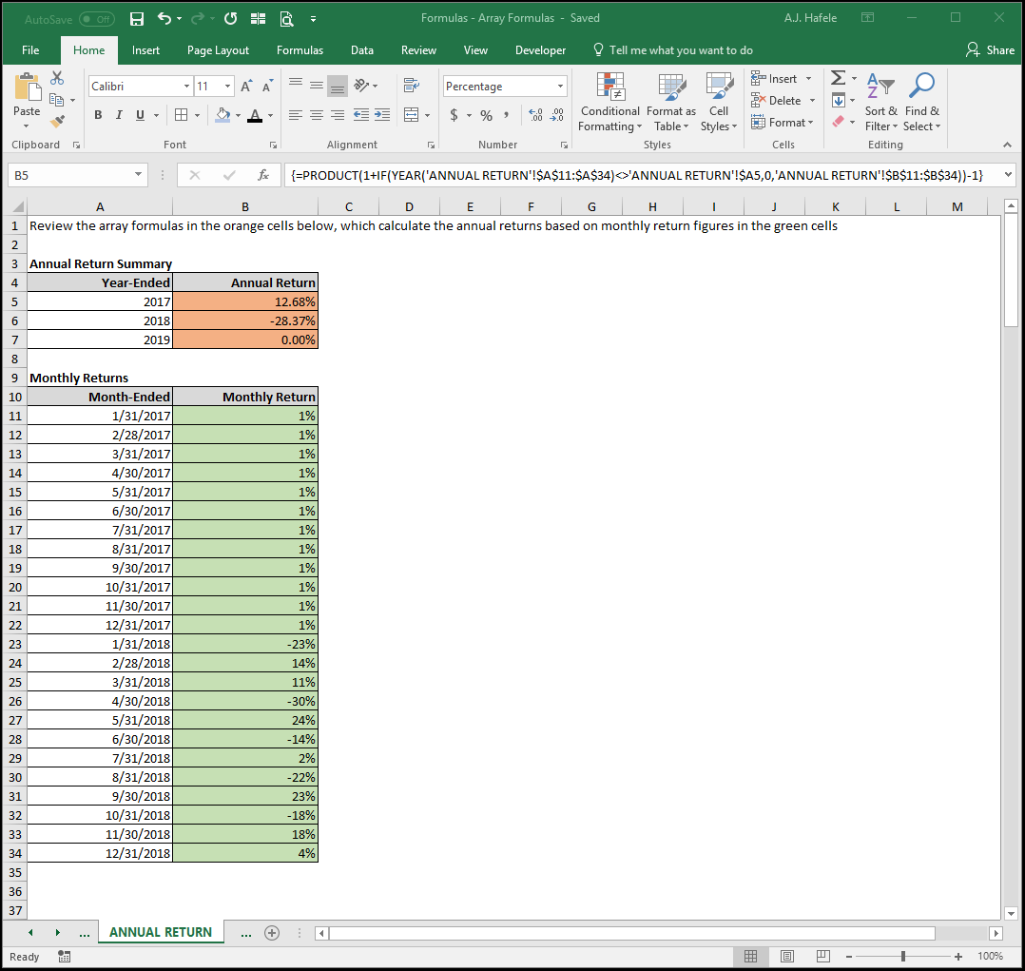This screenshot has height=971, width=1025.
Task: Click the Decrease Indent icon
Action: click(x=361, y=115)
